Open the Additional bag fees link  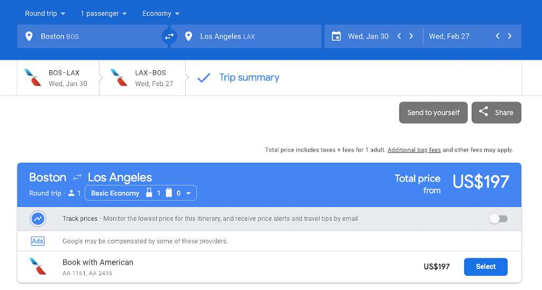[x=414, y=150]
